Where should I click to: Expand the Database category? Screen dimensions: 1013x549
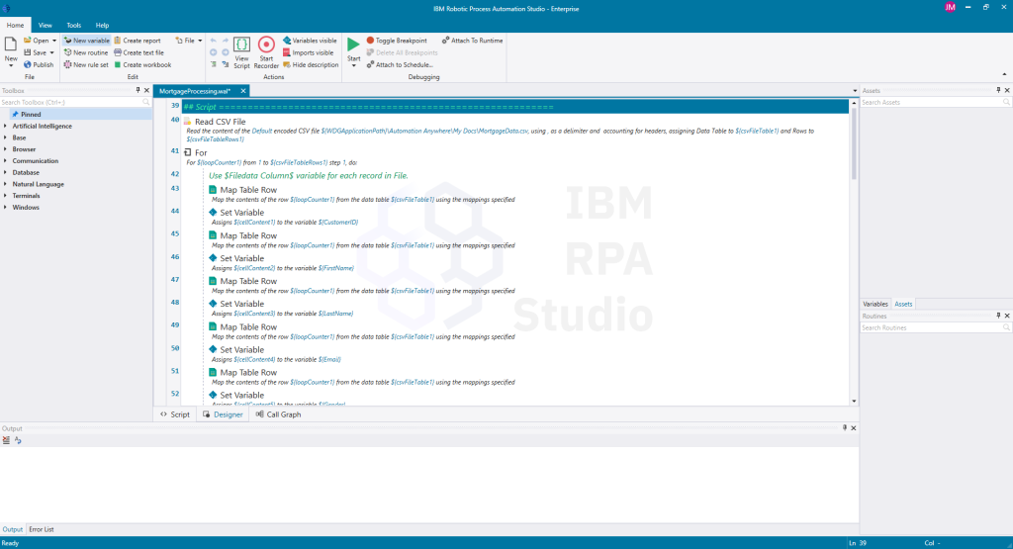6,172
